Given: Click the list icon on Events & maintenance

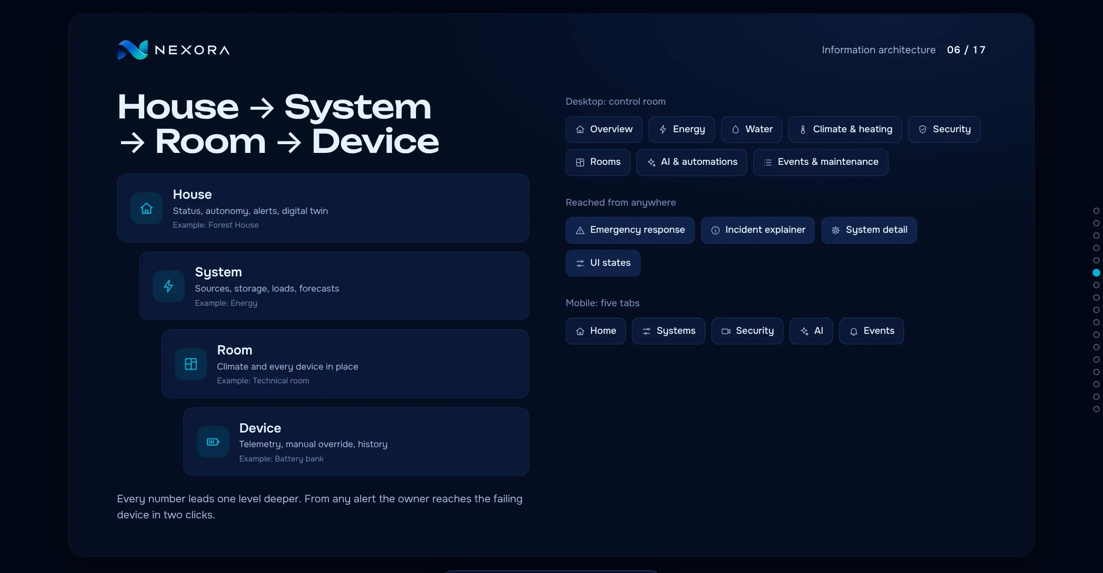Looking at the screenshot, I should point(768,163).
